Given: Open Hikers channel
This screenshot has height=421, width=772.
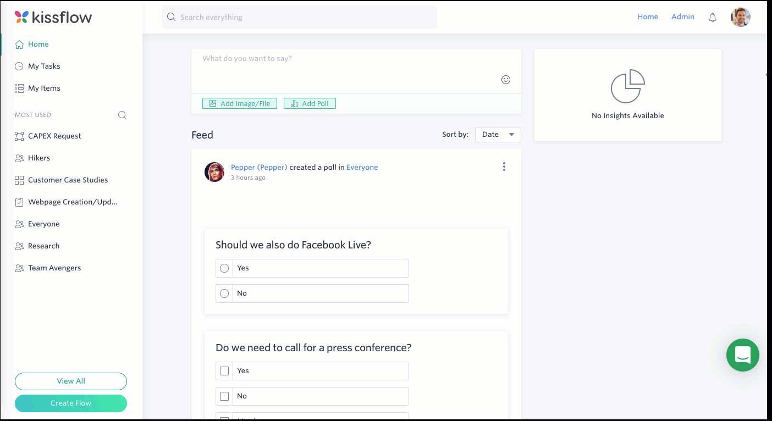Looking at the screenshot, I should click(39, 158).
